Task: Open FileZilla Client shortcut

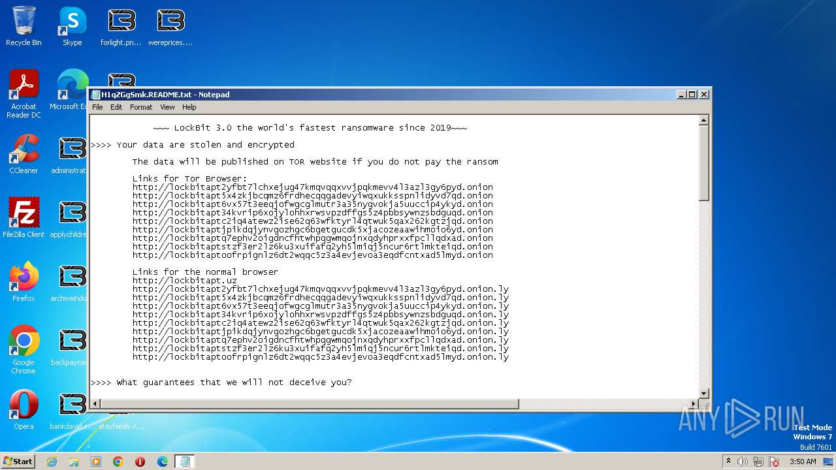Action: [x=24, y=218]
